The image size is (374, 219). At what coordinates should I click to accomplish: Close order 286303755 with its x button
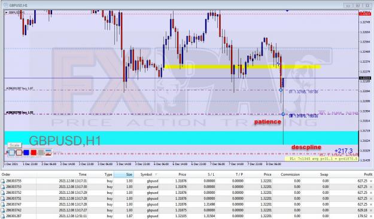pyautogui.click(x=371, y=181)
